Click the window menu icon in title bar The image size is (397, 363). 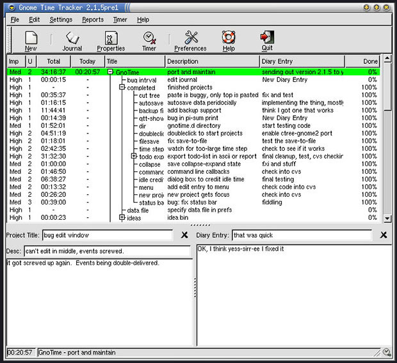tap(12, 8)
